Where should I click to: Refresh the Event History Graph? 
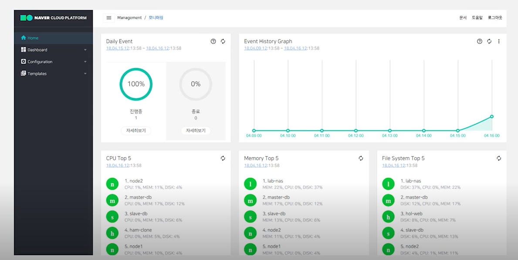click(x=489, y=41)
